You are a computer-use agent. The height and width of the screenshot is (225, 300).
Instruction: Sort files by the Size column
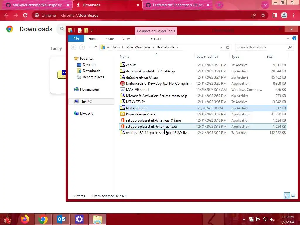(277, 57)
